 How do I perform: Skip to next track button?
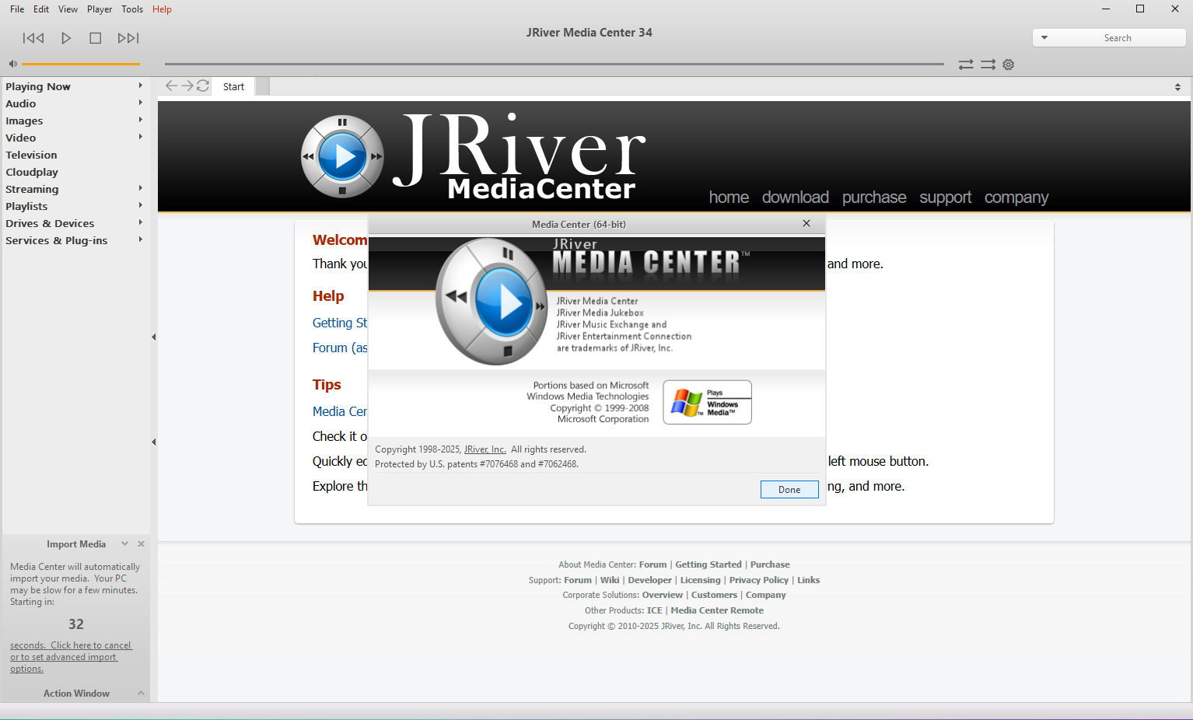coord(128,38)
